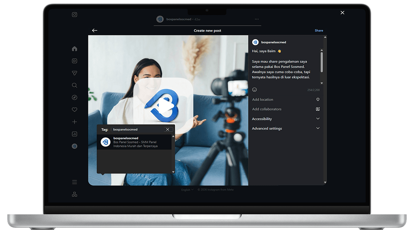Click the Add collaborators field
Screen dimensions: 414x232
point(282,109)
